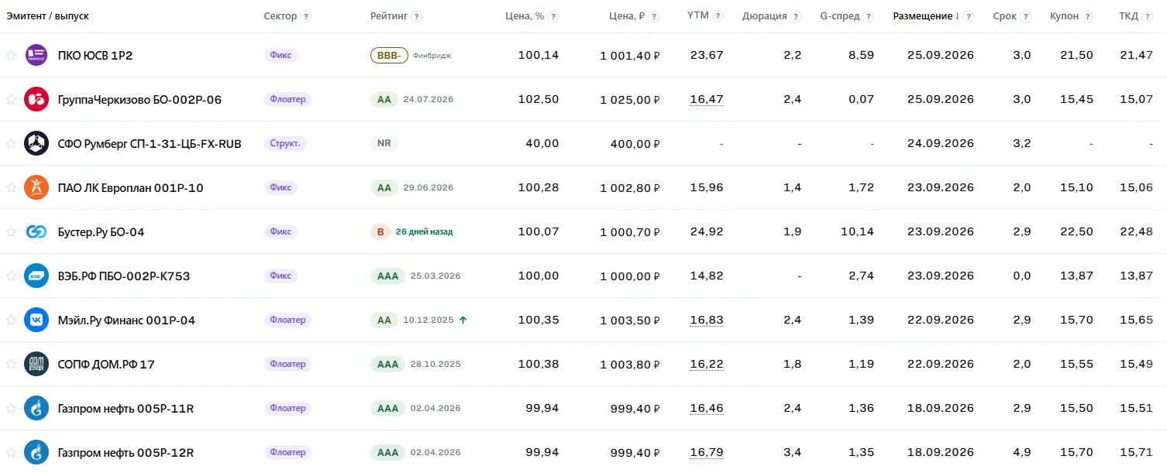Sort by Размещение column
The width and height of the screenshot is (1167, 473).
[926, 16]
